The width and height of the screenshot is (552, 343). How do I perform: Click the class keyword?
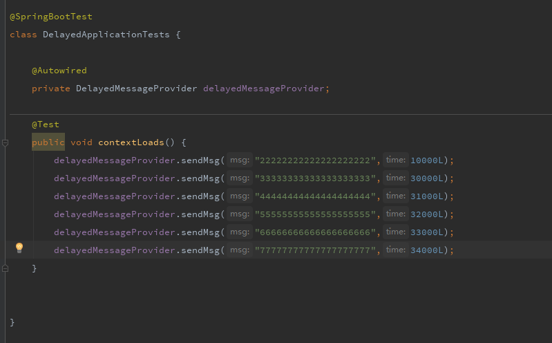click(23, 35)
